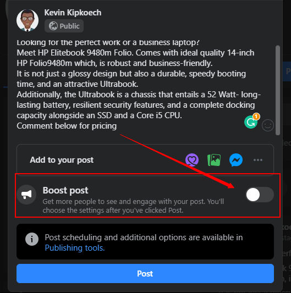Select the blue Messenger icon
291x293 pixels.
tap(236, 160)
